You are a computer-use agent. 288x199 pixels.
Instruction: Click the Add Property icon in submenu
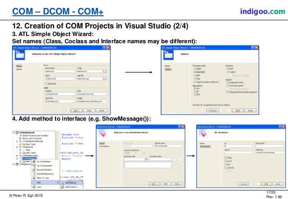point(62,187)
